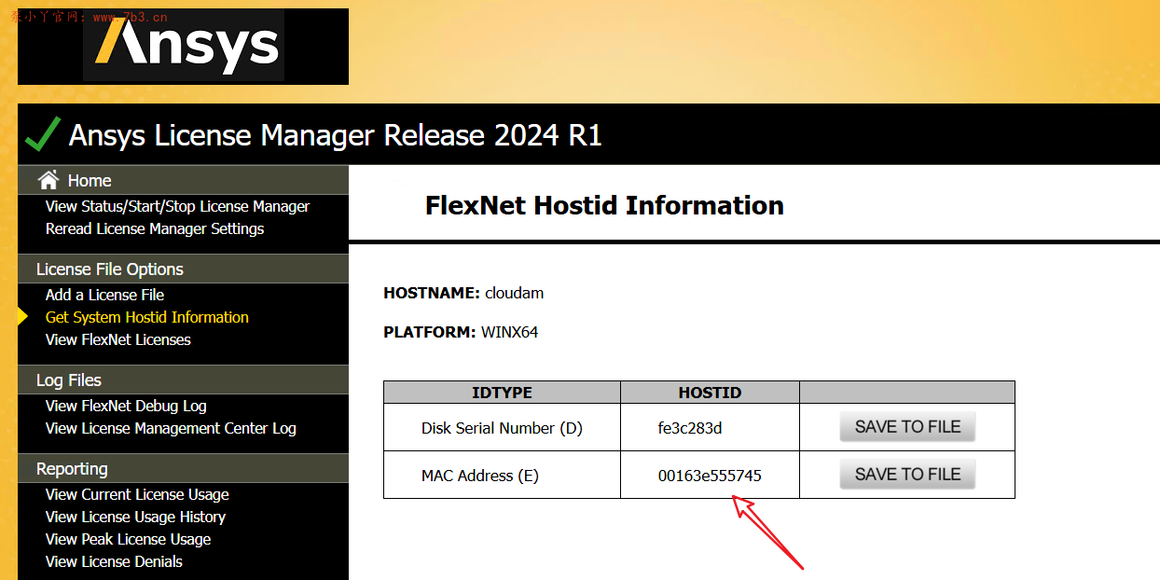
Task: Open View FlexNet Debug Log
Action: (x=126, y=406)
